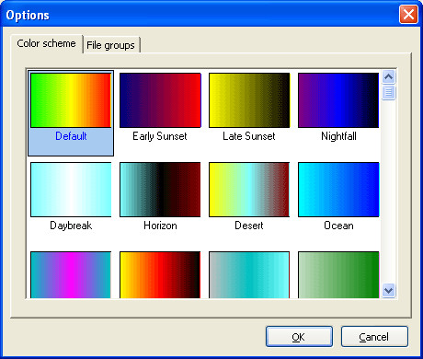Click the 'Late Sunset' label
This screenshot has height=359, width=423.
pos(249,136)
